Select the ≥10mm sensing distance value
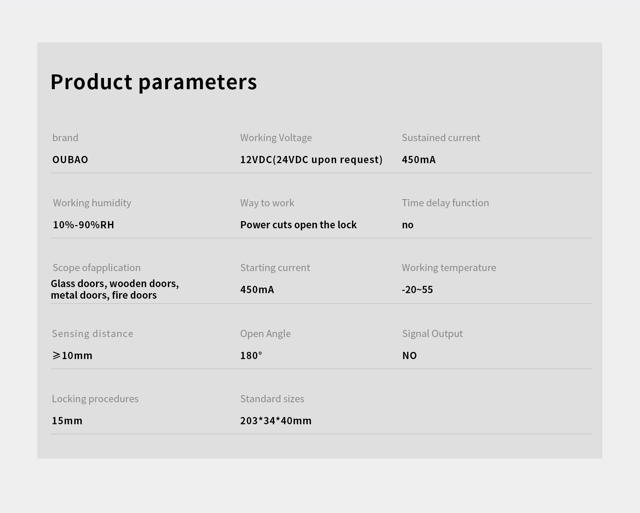Screen dimensions: 640x513 (x=72, y=355)
